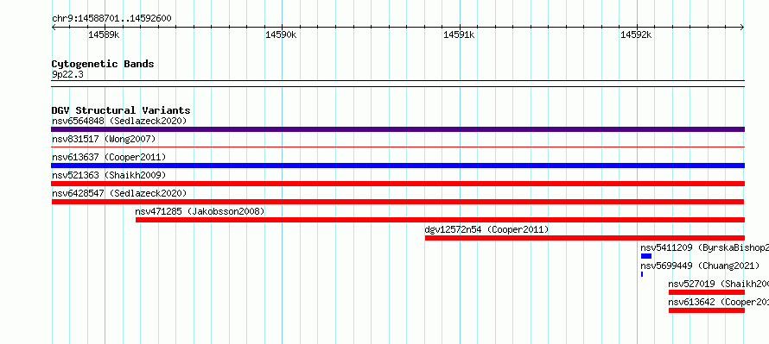Open the nsv613637 (Cooper2011) label
Screen dimensions: 769x344
pos(109,157)
